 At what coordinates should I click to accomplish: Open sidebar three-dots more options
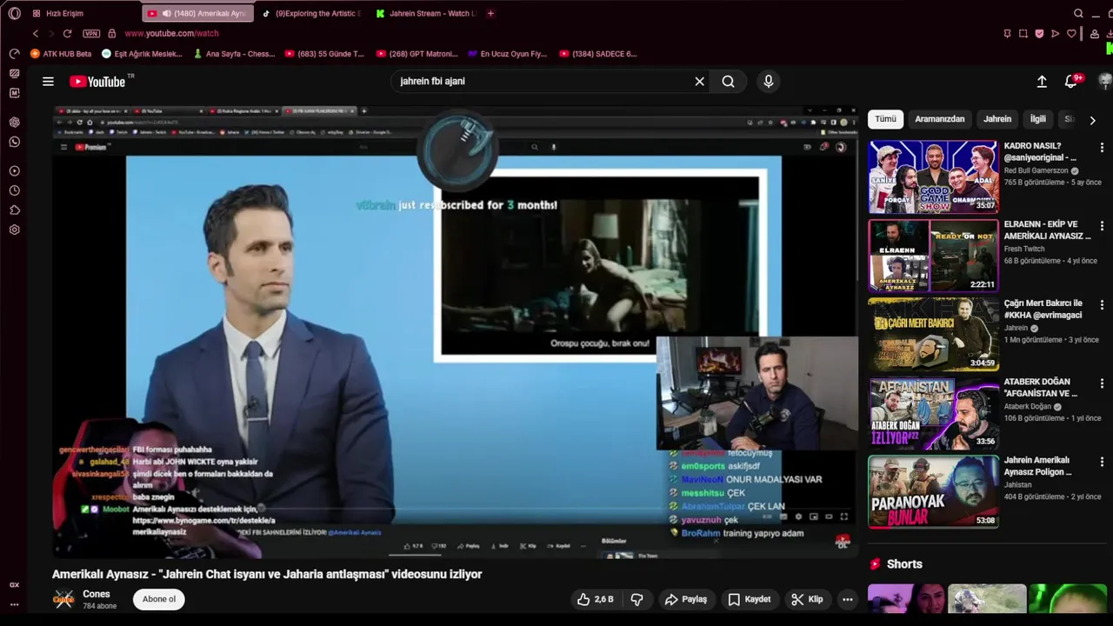point(14,603)
